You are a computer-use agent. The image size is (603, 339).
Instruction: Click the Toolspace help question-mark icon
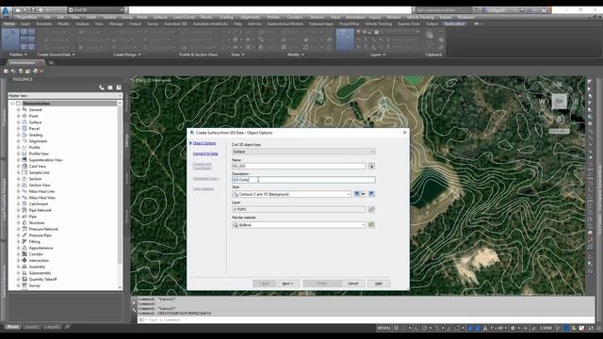pos(119,88)
